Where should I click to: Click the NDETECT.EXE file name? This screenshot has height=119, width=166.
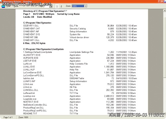pyautogui.click(x=31, y=102)
